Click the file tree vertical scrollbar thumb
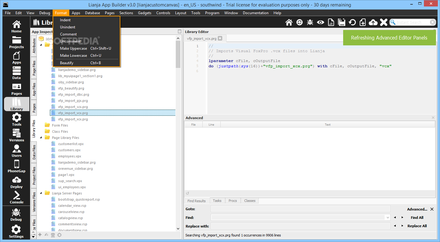Image resolution: width=440 pixels, height=242 pixels. (x=178, y=54)
